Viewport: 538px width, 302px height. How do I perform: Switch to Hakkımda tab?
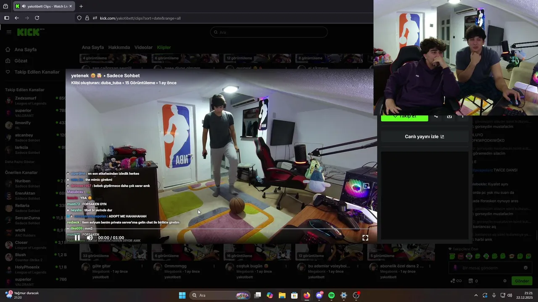tap(119, 47)
